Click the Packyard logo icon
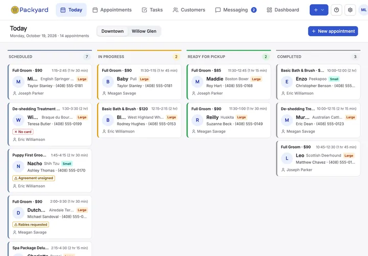 (15, 10)
